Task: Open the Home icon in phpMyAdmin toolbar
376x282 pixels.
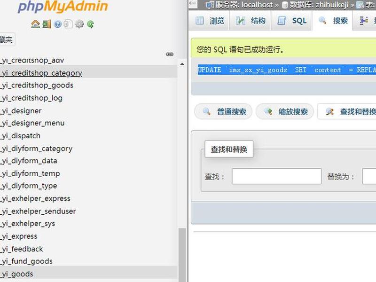Action: click(x=36, y=24)
